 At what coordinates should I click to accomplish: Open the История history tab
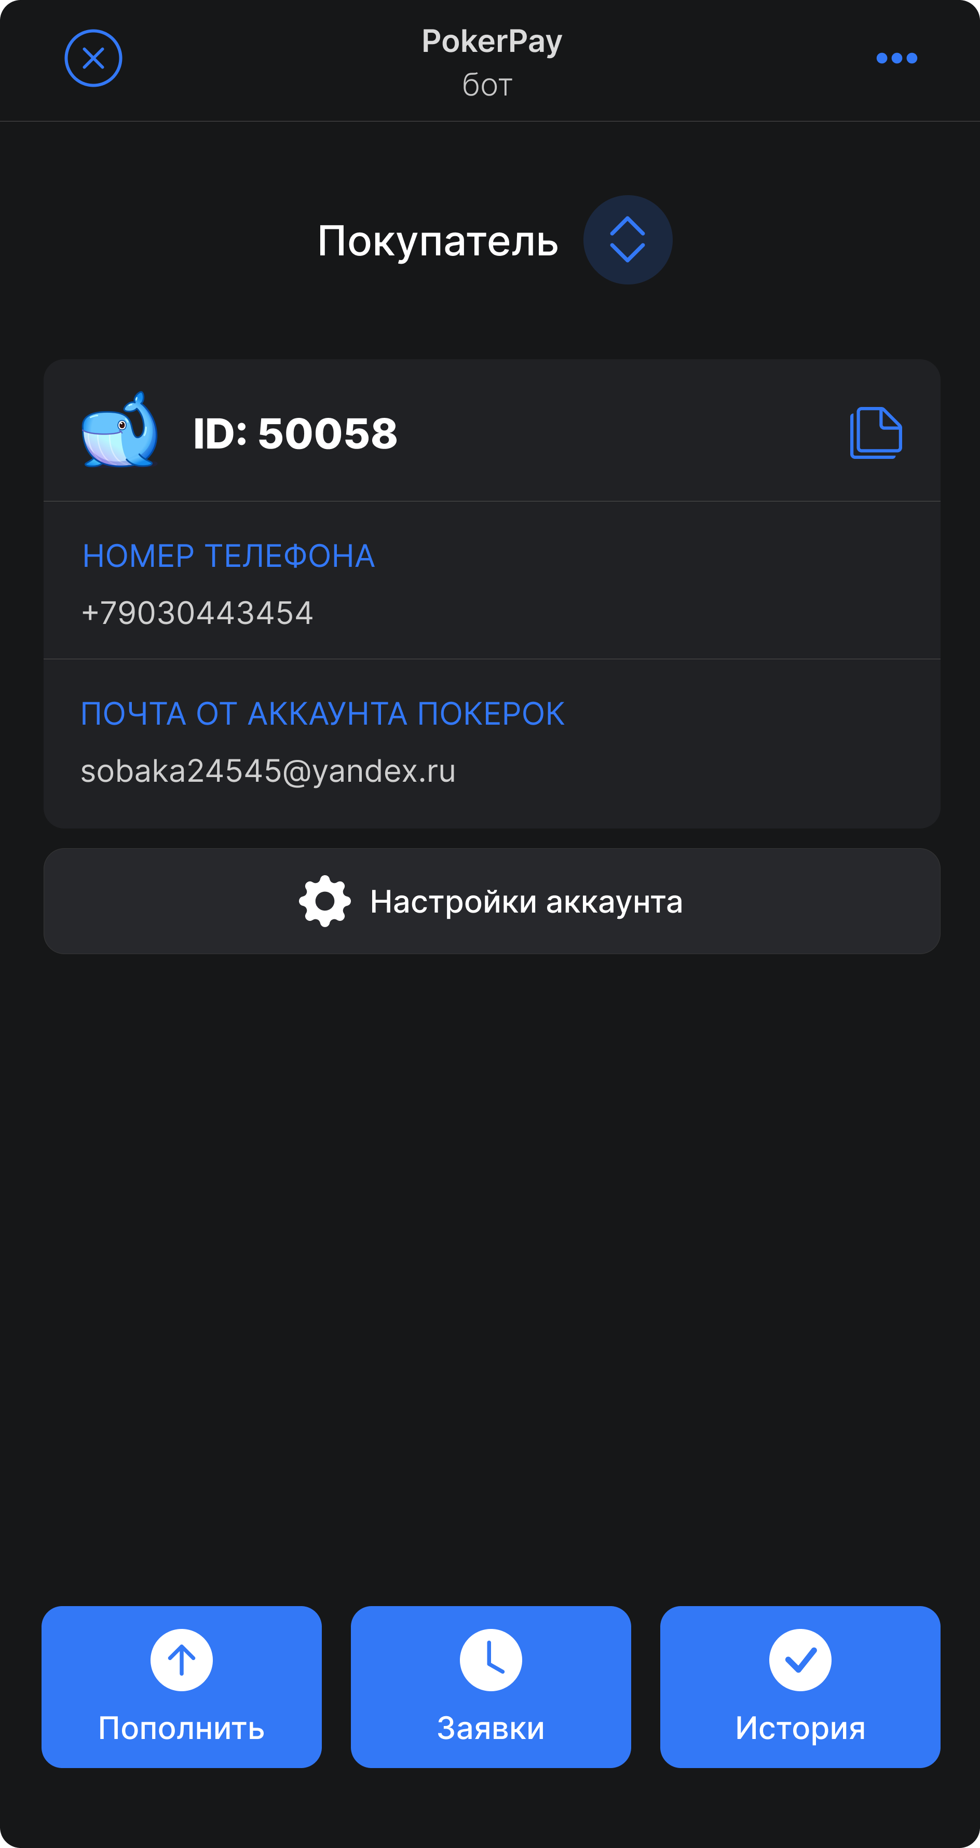click(800, 1687)
